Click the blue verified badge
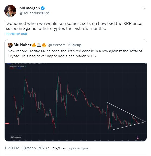The width and height of the screenshot is (151, 156). pos(43,8)
